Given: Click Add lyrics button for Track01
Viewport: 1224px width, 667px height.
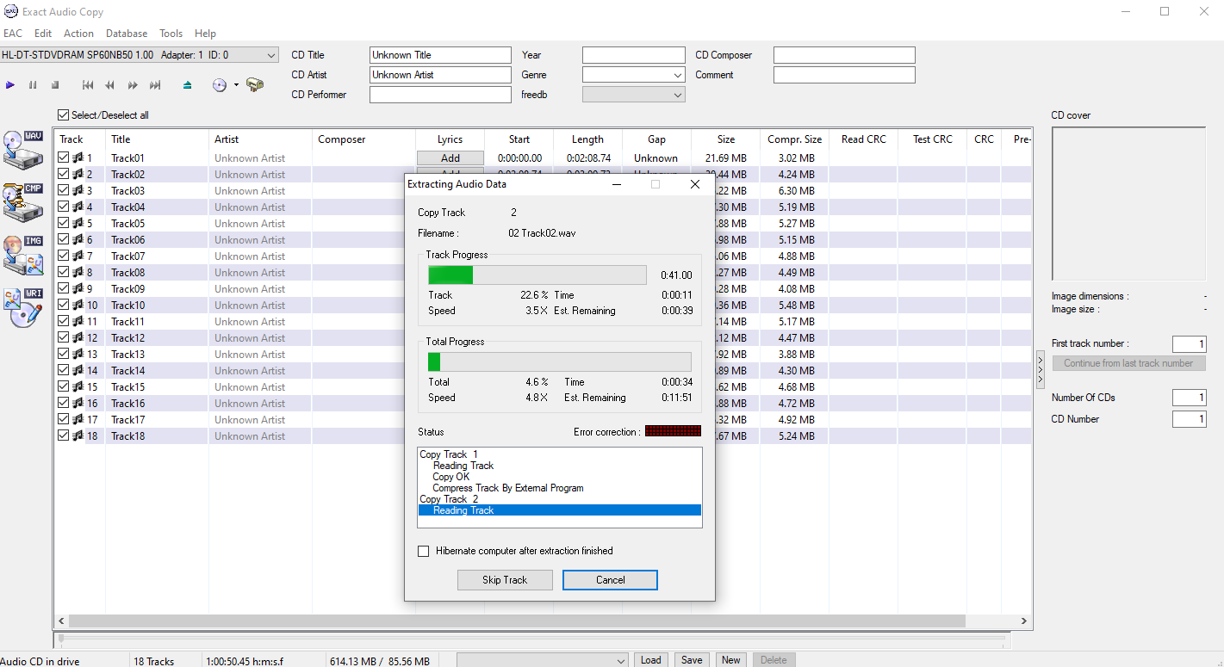Looking at the screenshot, I should [450, 158].
